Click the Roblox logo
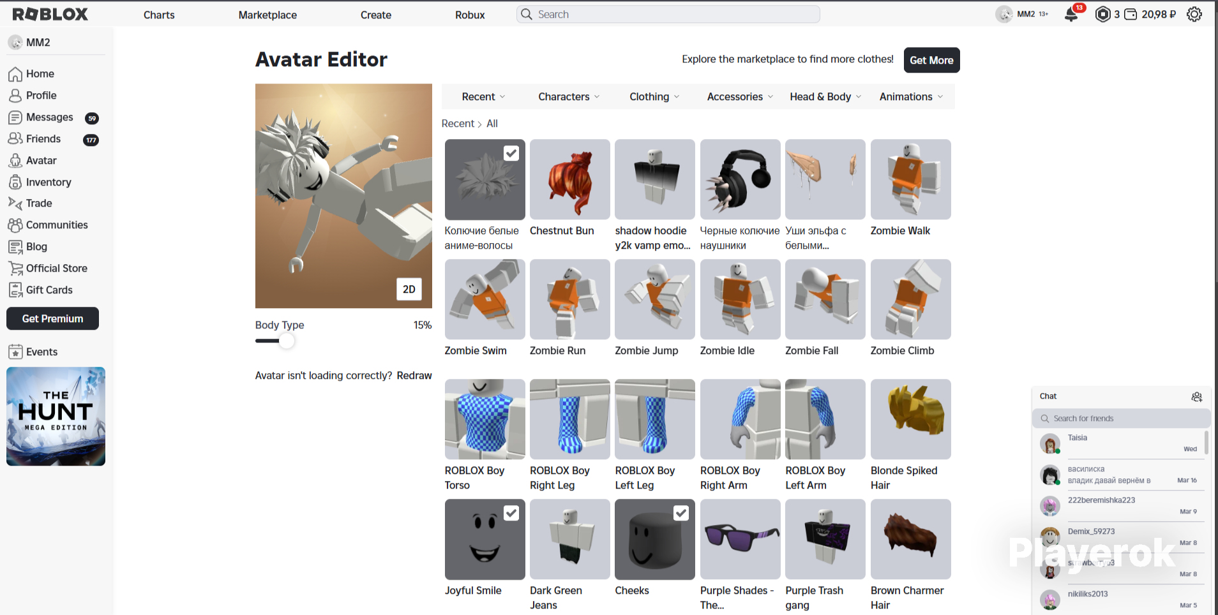 click(x=50, y=14)
